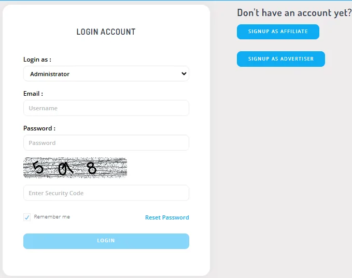Click the chevron arrow on the Administrator dropdown
This screenshot has height=278, width=352.
184,74
